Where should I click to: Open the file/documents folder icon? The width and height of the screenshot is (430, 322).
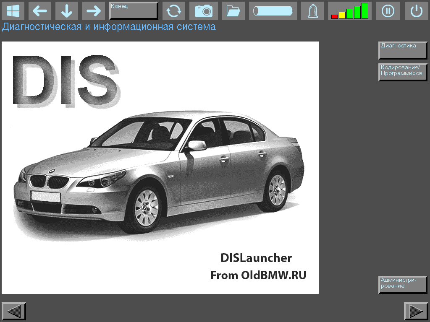(233, 11)
